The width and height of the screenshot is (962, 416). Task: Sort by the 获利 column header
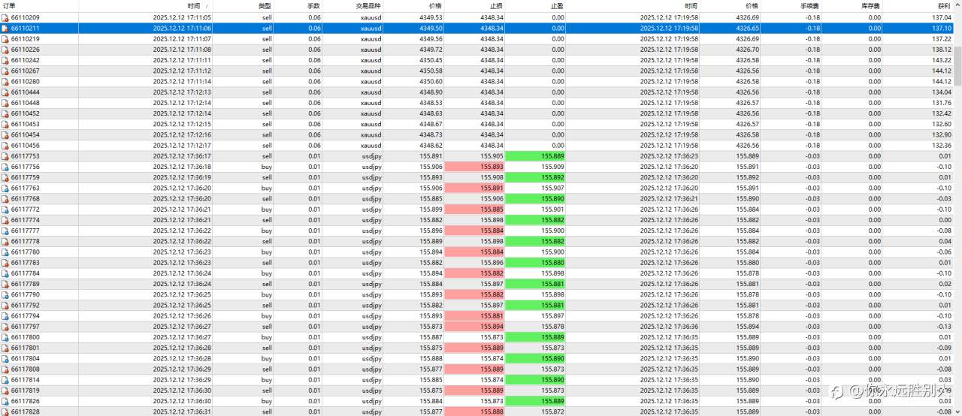[x=944, y=6]
